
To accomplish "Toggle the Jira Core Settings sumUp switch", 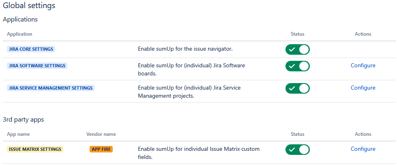I will pos(298,49).
